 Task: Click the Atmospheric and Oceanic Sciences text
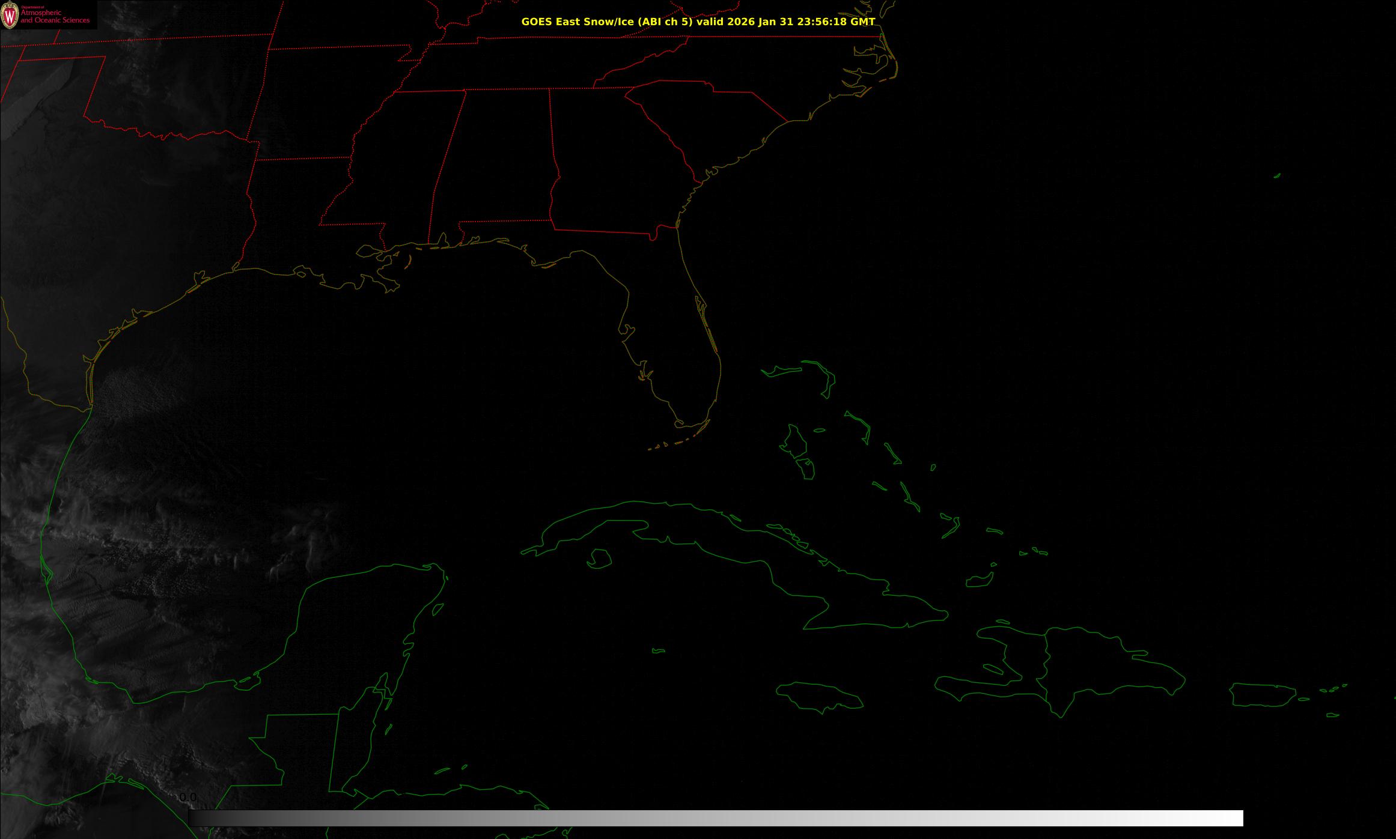55,17
